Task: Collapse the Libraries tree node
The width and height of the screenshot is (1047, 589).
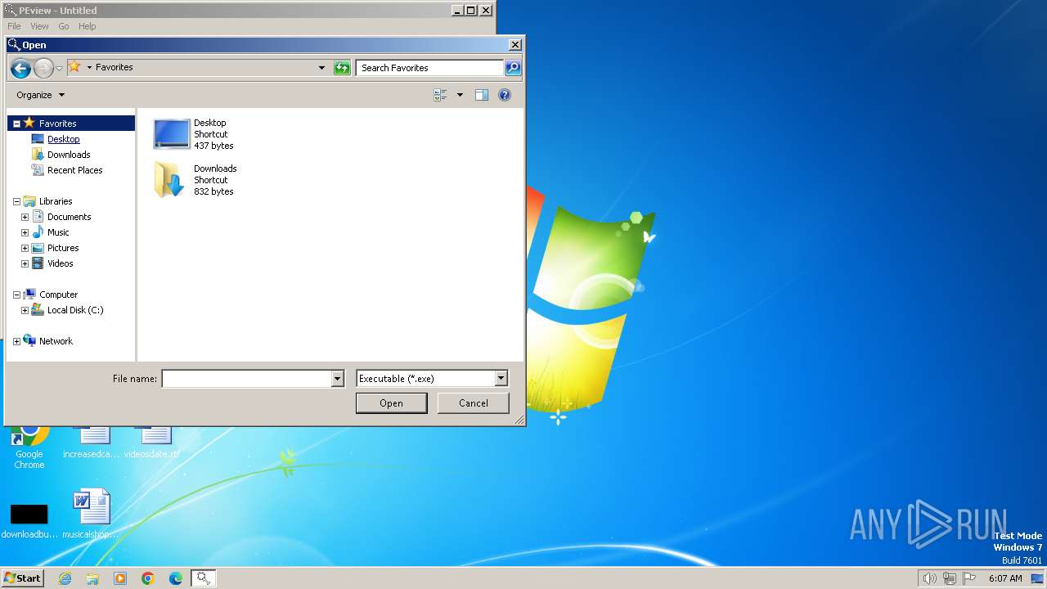Action: pos(16,201)
